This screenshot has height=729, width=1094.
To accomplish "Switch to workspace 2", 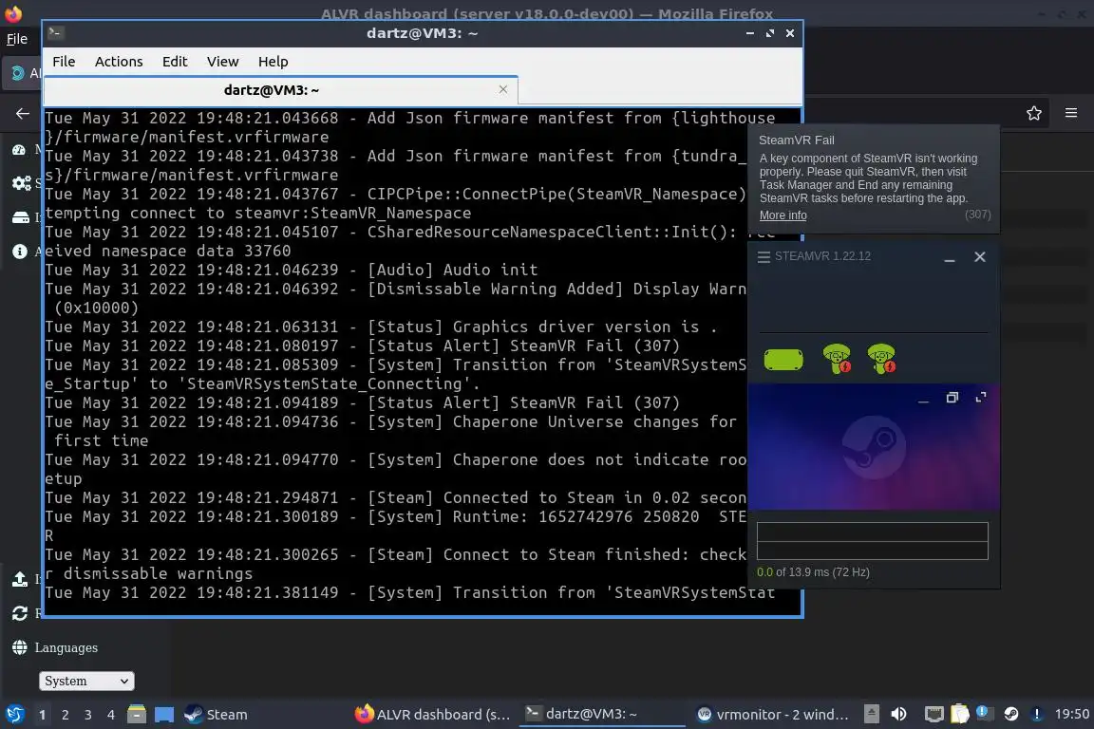I will coord(66,715).
